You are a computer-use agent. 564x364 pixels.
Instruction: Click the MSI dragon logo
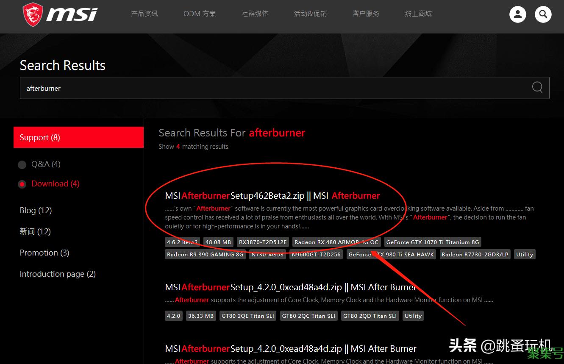point(60,15)
